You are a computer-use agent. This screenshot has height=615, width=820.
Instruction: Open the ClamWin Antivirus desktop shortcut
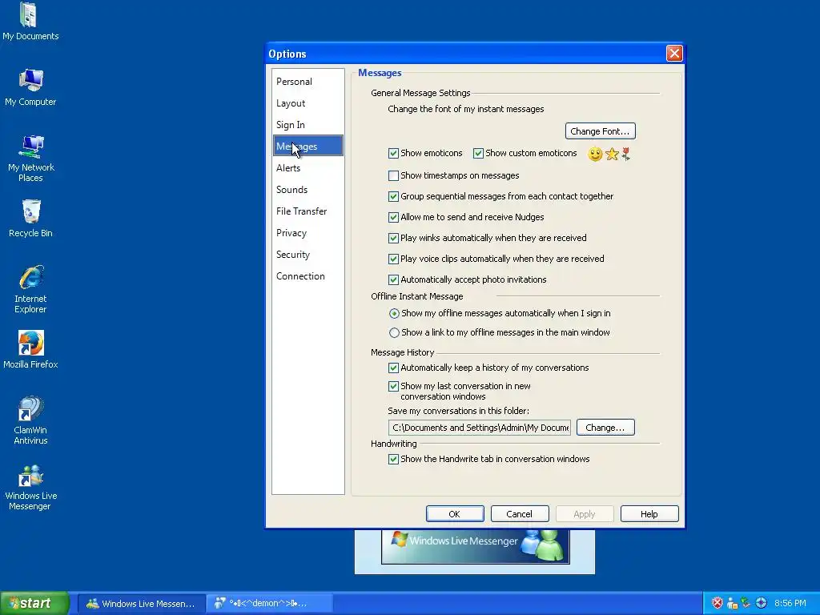coord(31,420)
